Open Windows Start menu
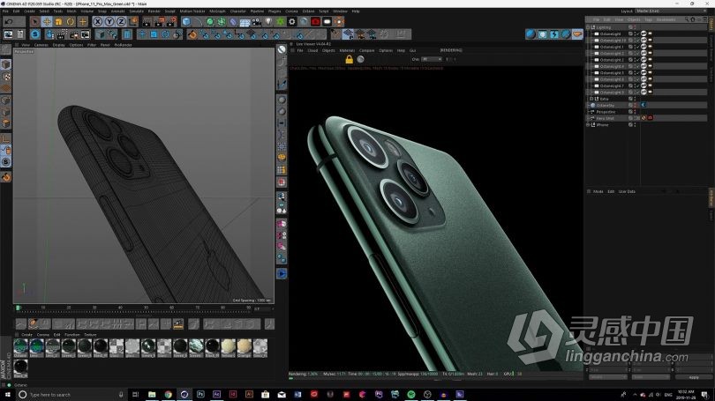Image resolution: width=715 pixels, height=401 pixels. (7, 394)
